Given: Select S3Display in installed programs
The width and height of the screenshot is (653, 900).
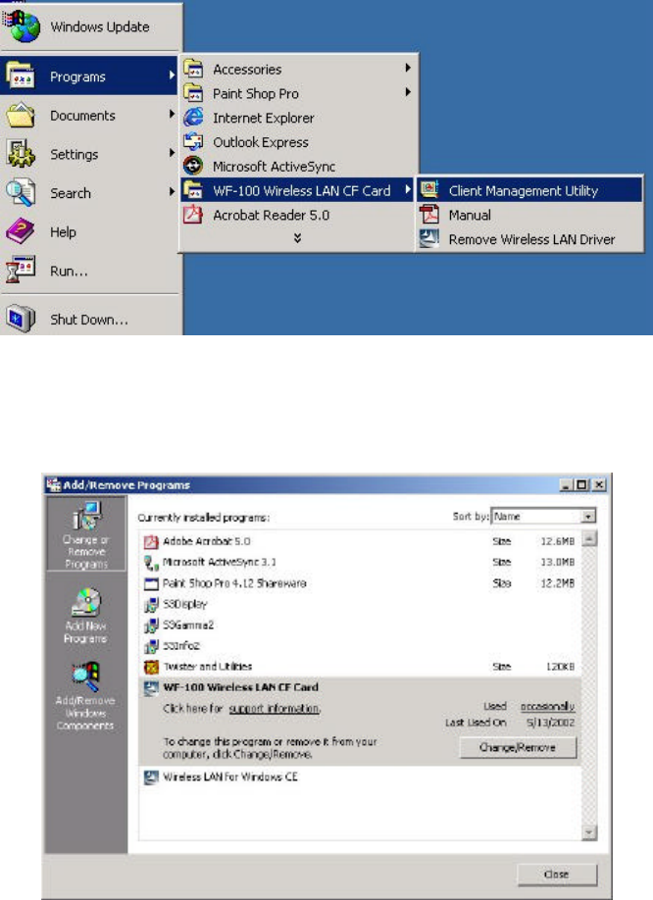Looking at the screenshot, I should tap(360, 604).
